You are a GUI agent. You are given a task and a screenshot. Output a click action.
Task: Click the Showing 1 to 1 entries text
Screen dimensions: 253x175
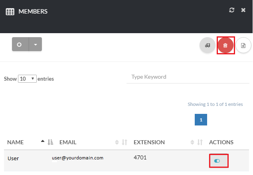click(215, 104)
